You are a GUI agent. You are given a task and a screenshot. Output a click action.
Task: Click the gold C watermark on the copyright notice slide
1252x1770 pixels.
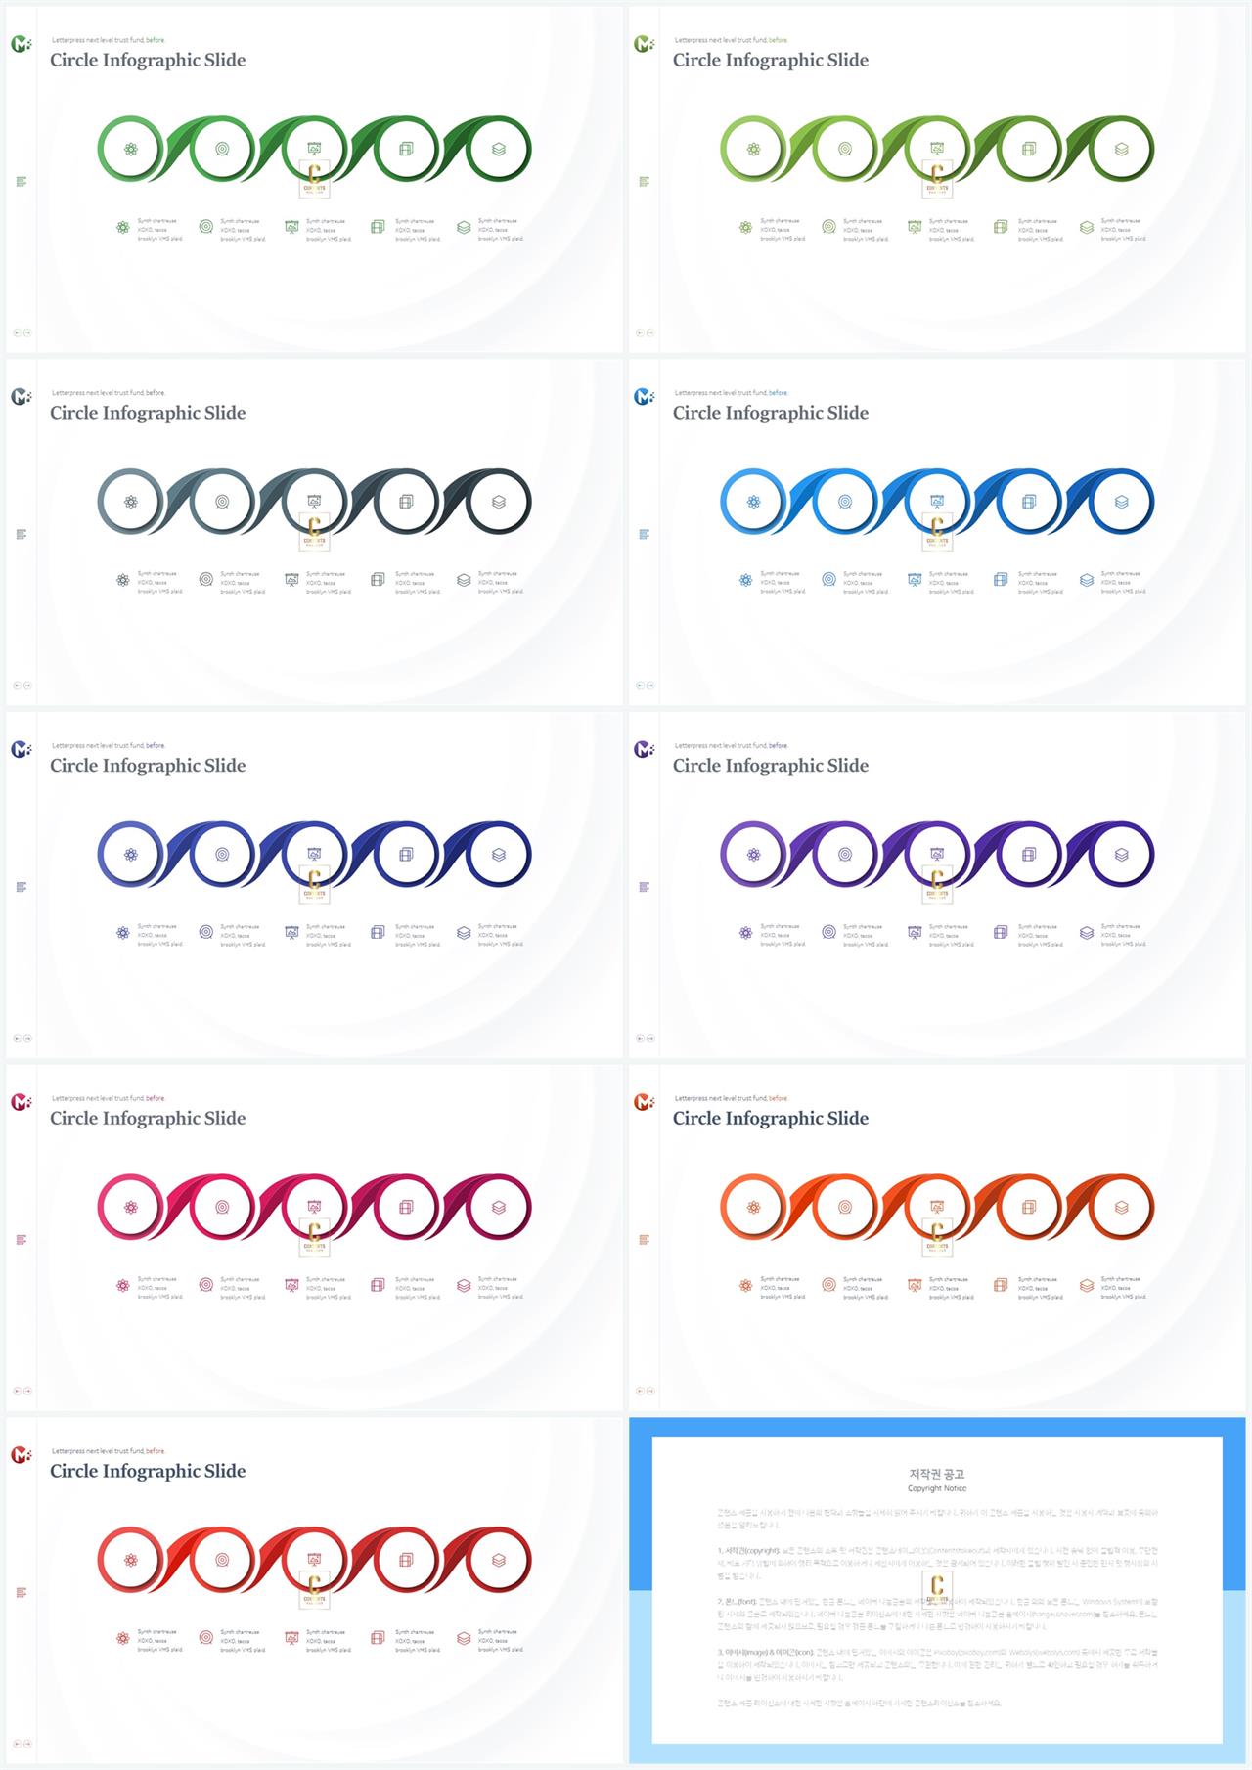[x=937, y=1589]
